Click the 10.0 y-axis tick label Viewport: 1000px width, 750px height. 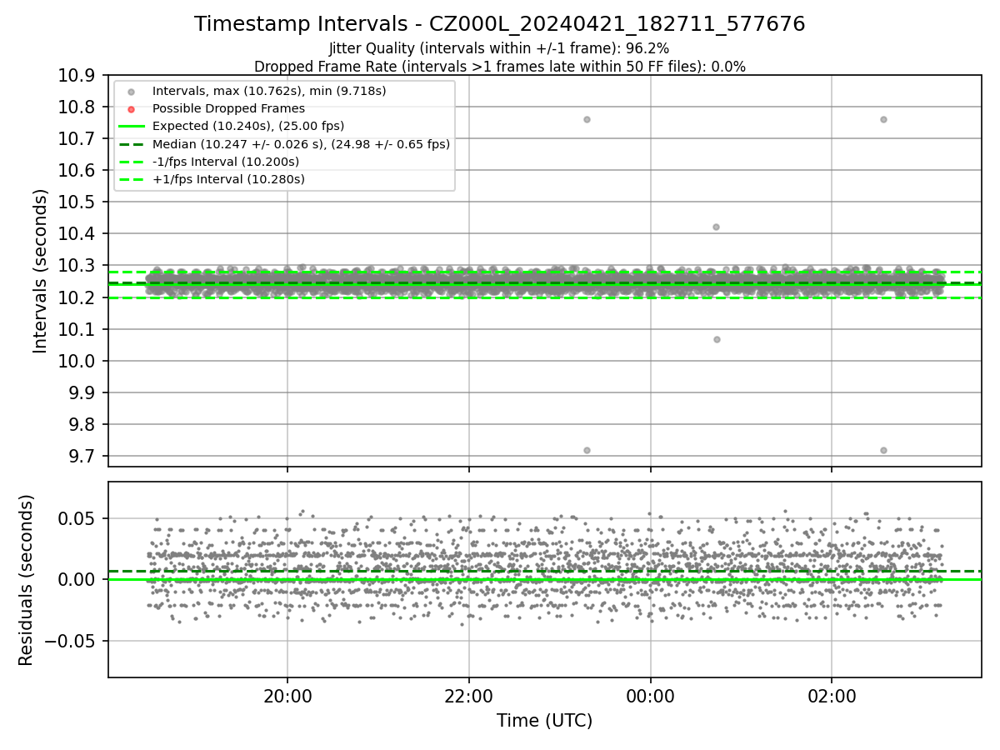[x=78, y=361]
